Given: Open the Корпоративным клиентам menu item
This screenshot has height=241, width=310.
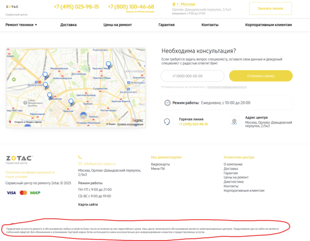Looking at the screenshot, I should click(x=269, y=25).
